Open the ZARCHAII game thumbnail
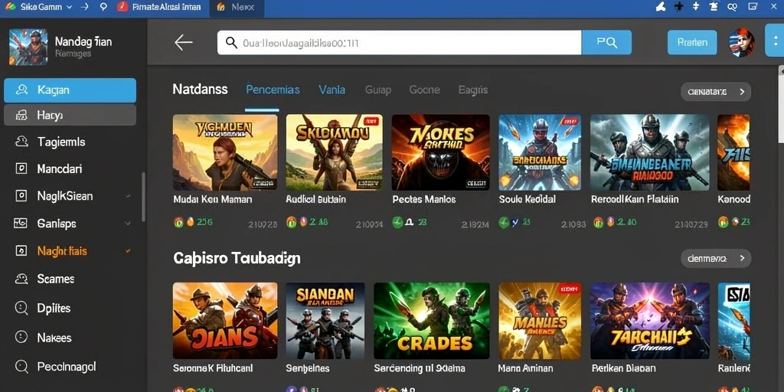 649,321
